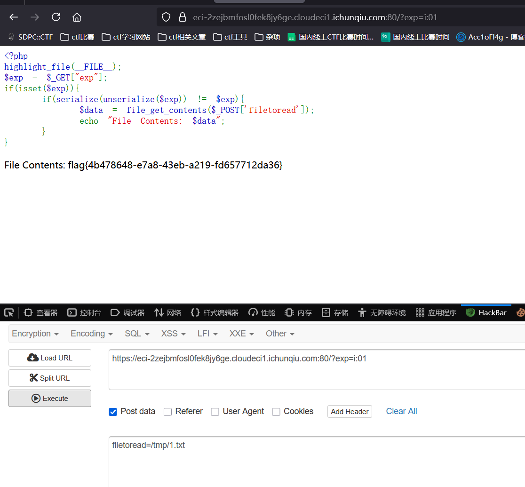
Task: Click the browser forward arrow
Action: [x=35, y=17]
